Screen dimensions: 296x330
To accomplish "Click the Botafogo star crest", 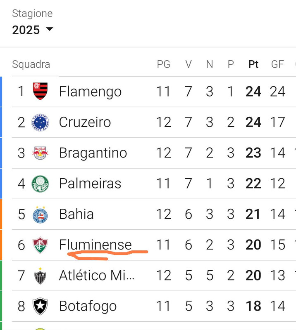I will (40, 306).
